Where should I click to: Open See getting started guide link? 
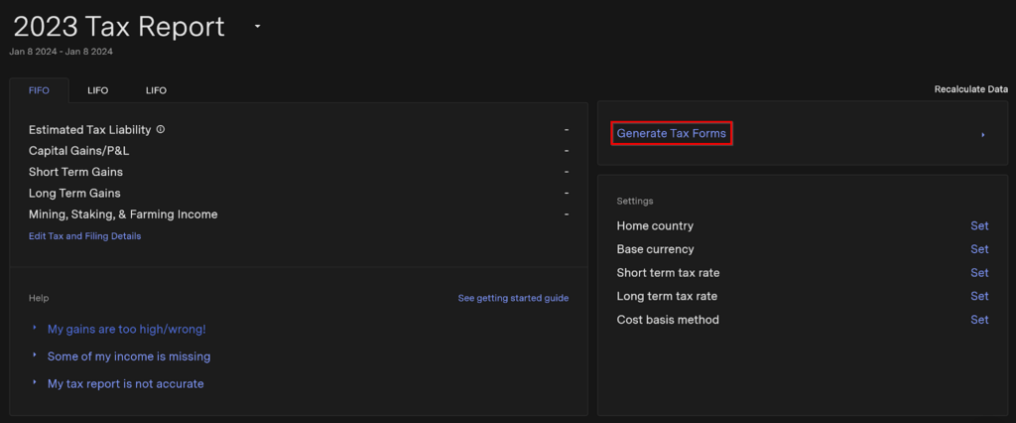(513, 299)
